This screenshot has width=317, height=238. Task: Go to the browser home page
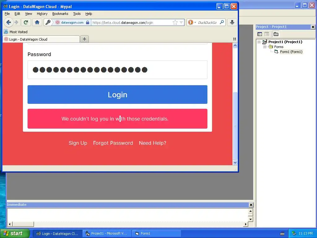(37, 22)
